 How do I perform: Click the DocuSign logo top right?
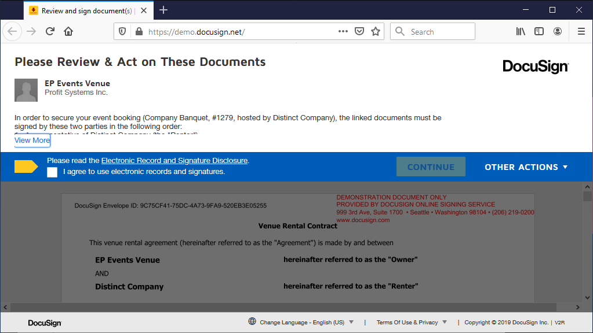click(536, 66)
